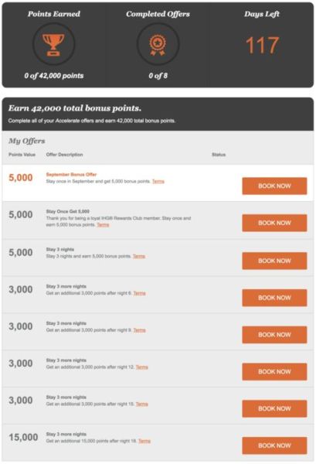This screenshot has width=316, height=464.
Task: Book the offer for points after night 9
Action: pos(274,335)
